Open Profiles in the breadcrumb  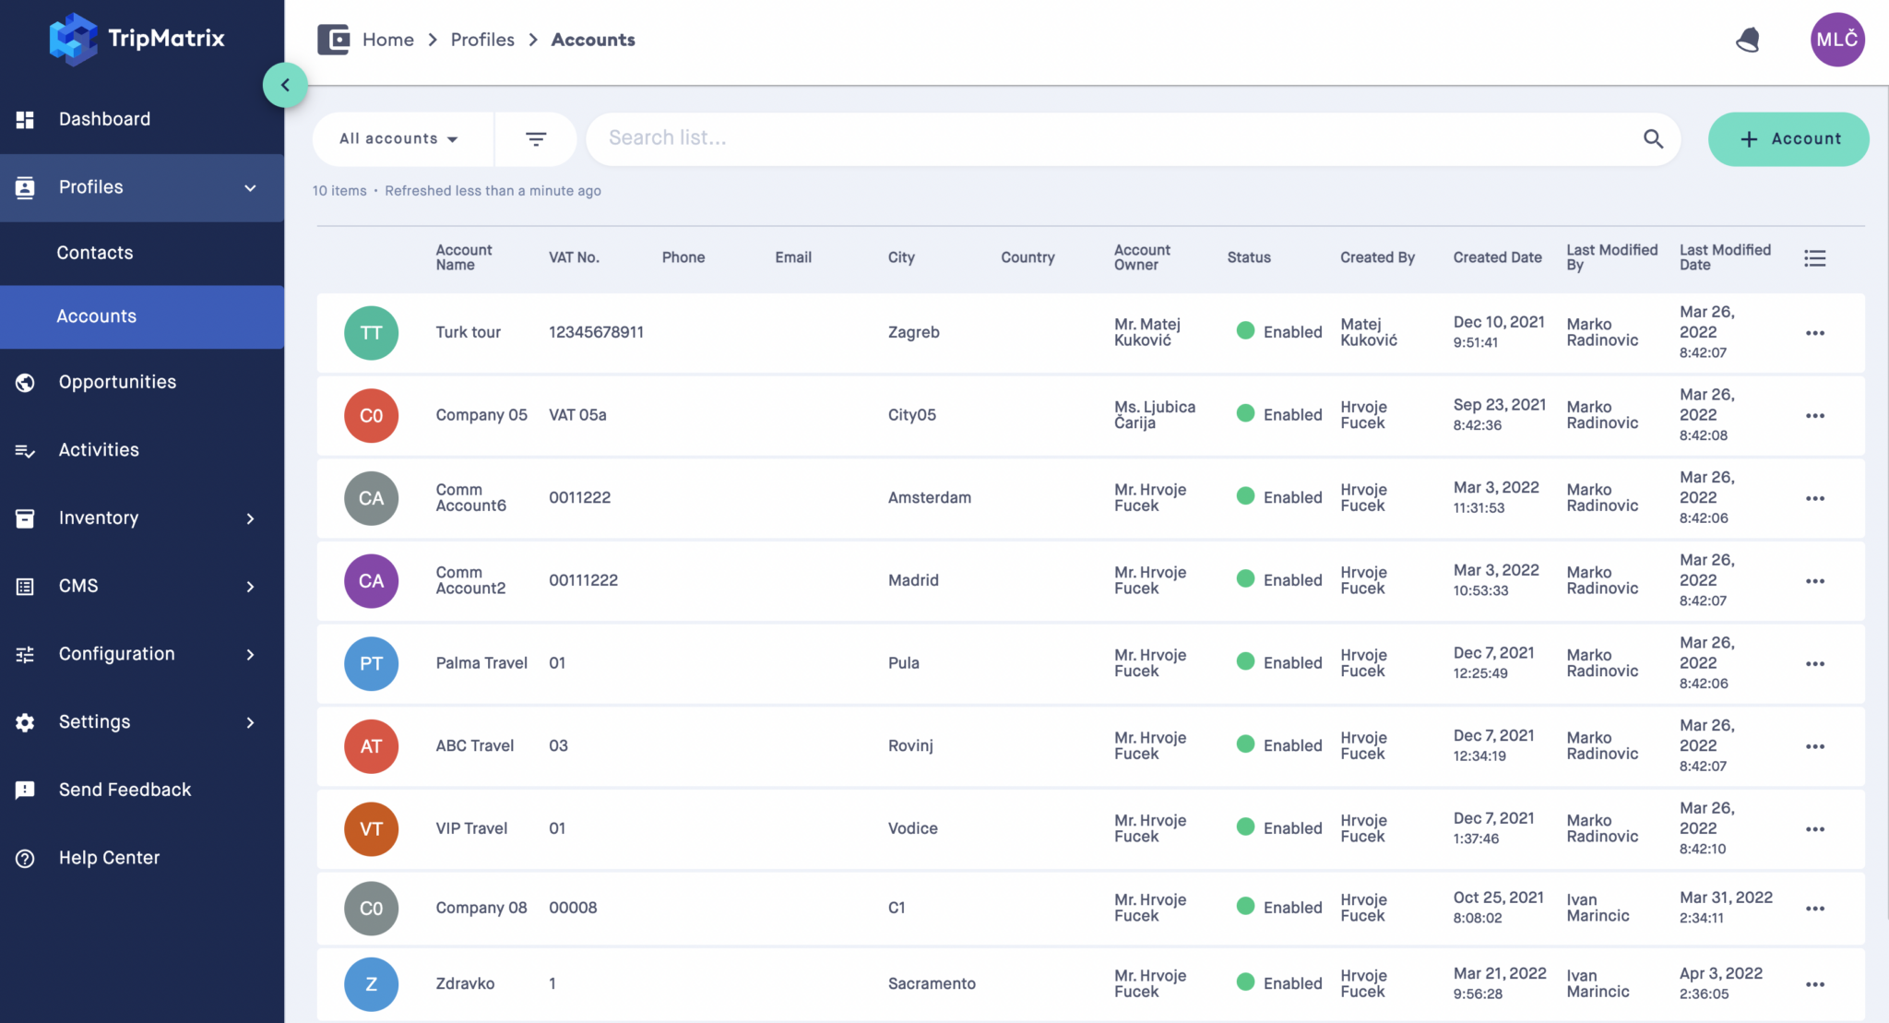482,40
